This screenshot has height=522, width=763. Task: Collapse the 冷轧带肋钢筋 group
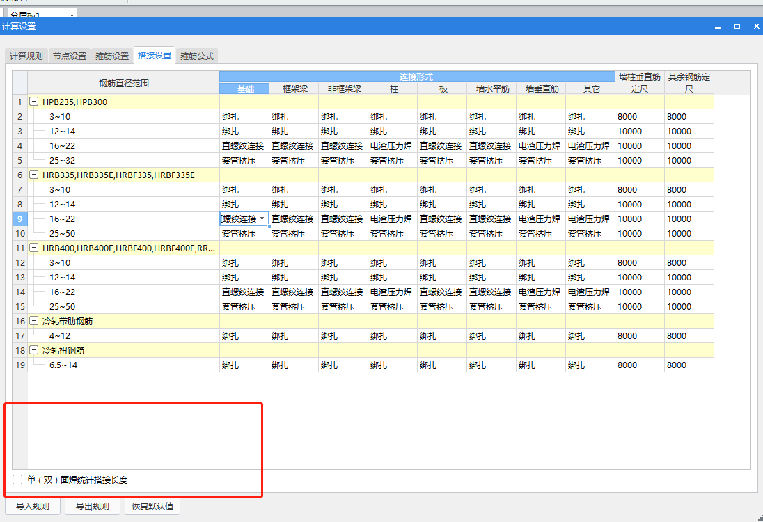click(x=34, y=321)
